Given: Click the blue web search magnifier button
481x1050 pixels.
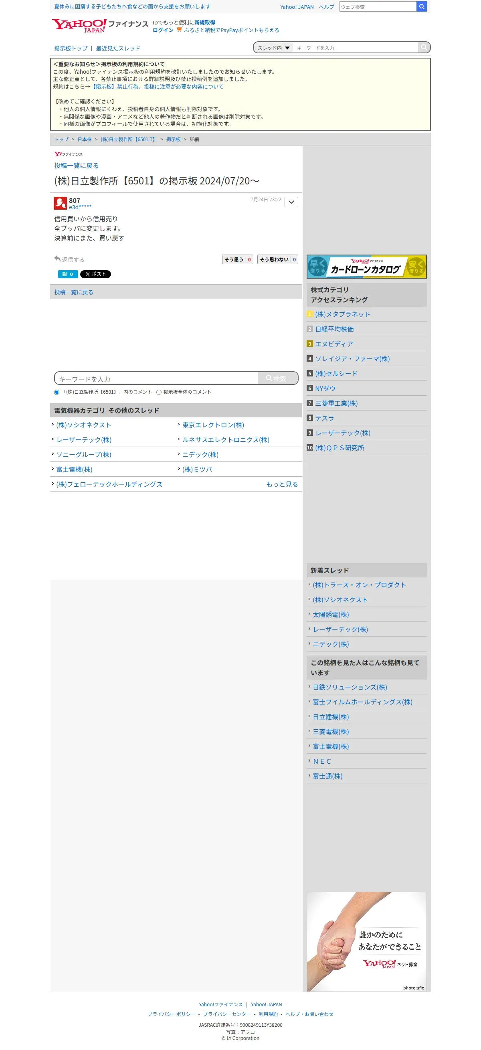Looking at the screenshot, I should click(x=422, y=6).
